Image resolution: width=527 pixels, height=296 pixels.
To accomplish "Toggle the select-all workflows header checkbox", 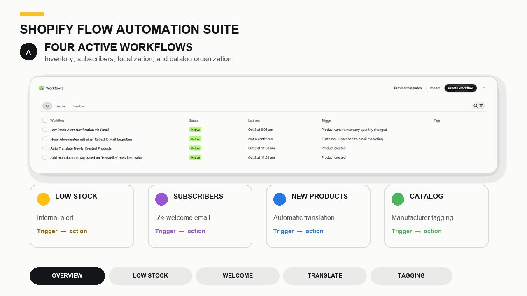I will pos(44,120).
